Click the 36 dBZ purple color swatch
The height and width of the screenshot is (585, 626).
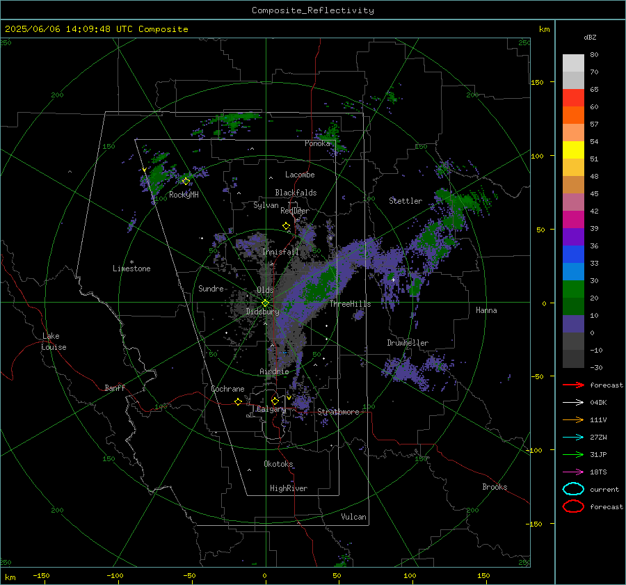[x=573, y=237]
